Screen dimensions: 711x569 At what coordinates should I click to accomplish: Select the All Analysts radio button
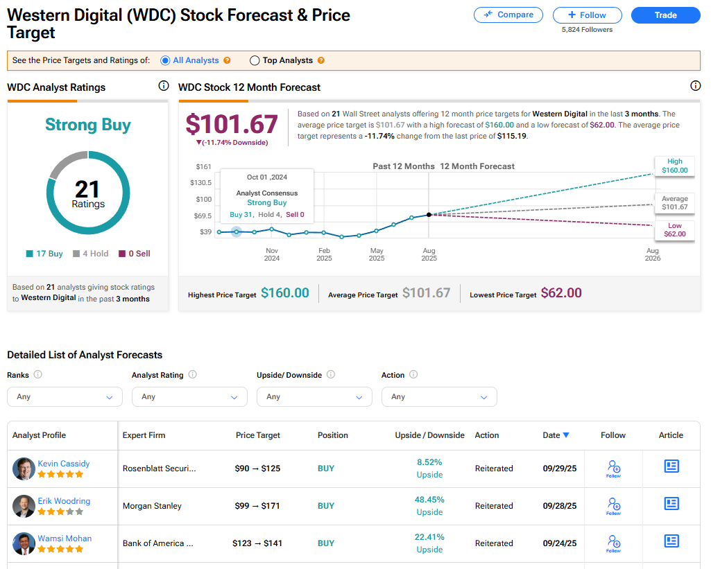(165, 60)
